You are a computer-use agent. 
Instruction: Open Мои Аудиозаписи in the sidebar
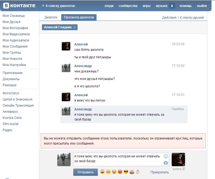point(16,40)
